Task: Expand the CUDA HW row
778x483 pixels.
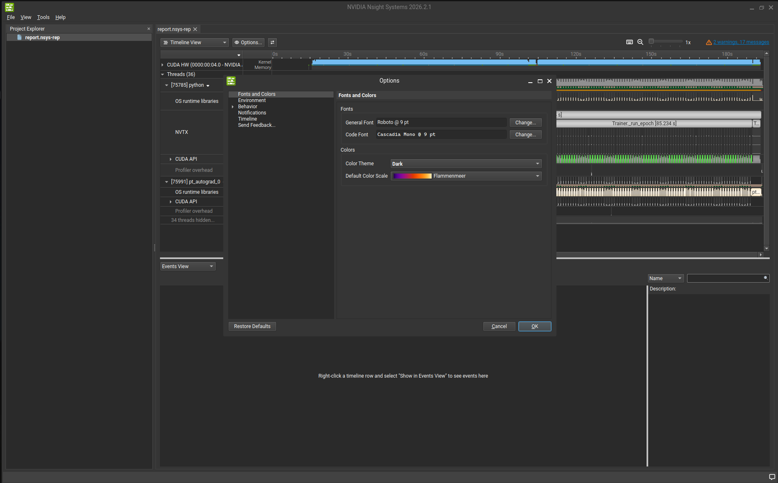Action: [162, 65]
